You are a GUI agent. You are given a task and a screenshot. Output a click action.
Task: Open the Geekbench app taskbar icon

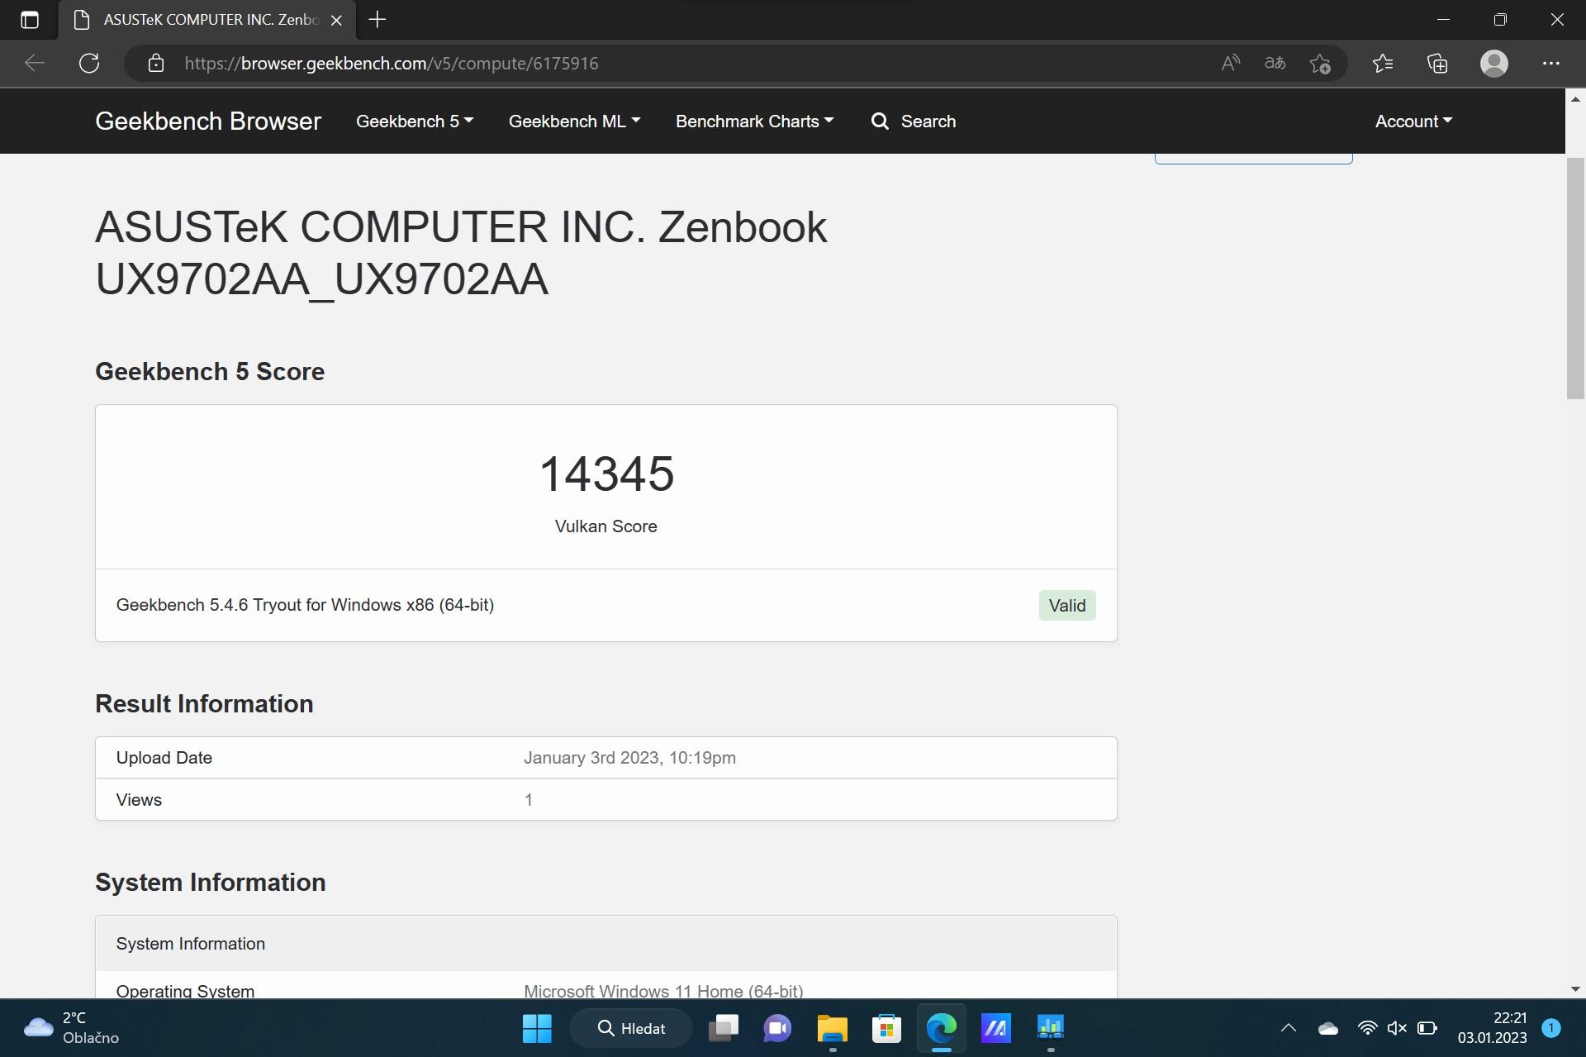(1050, 1028)
